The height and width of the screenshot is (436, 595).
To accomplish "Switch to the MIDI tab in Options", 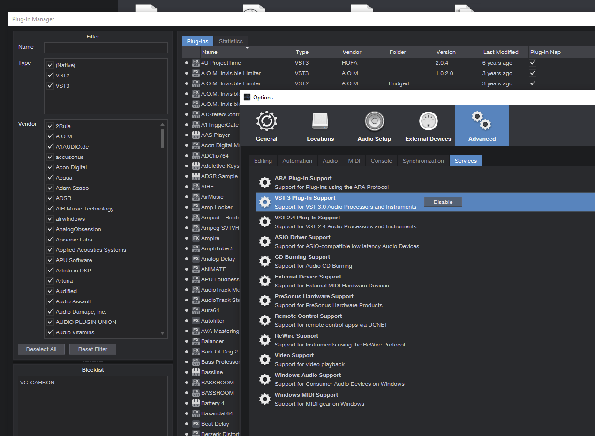I will click(x=354, y=161).
